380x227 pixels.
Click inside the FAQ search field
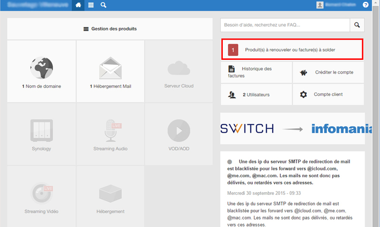pos(285,25)
